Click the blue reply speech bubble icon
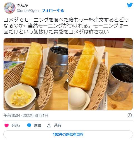 coord(29,125)
